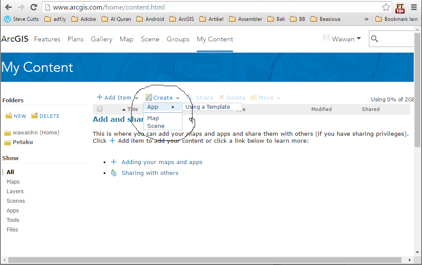Open the ArcGIS bookmark folder

click(x=182, y=19)
